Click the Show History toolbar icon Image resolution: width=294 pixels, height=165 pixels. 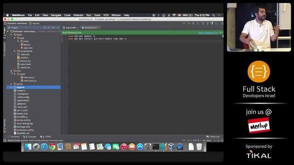point(212,23)
